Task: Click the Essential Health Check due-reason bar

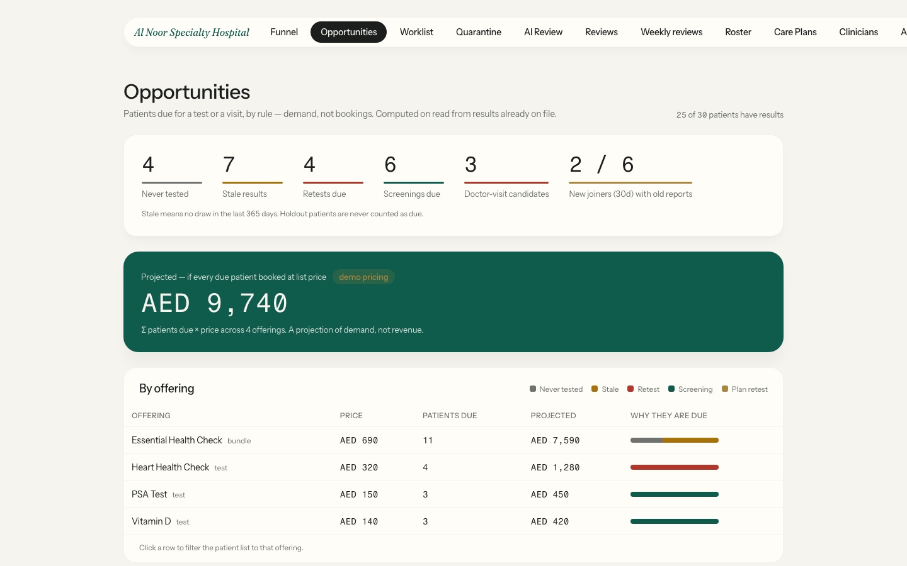Action: pyautogui.click(x=675, y=440)
